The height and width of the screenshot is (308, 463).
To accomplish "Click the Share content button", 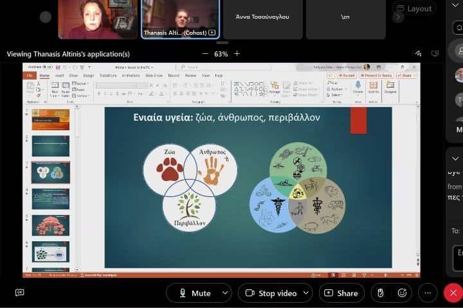I will [x=341, y=293].
